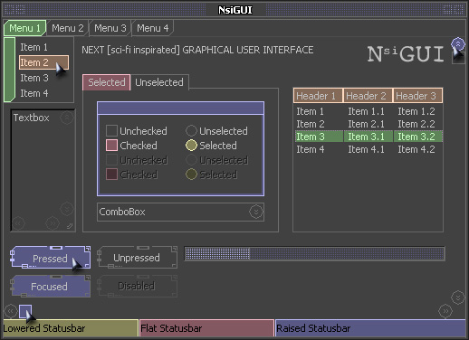Open the ComboBox dropdown arrow
Image resolution: width=469 pixels, height=340 pixels.
point(256,212)
